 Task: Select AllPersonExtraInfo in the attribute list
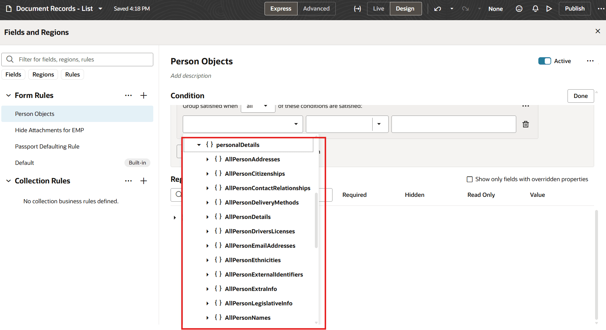point(251,289)
